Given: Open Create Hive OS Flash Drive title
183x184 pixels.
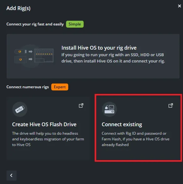Looking at the screenshot, I should (x=44, y=124).
